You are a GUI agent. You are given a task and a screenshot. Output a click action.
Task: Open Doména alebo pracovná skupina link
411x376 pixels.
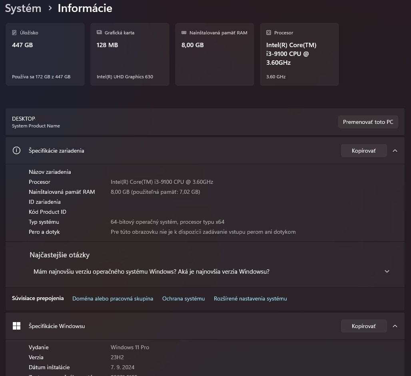(113, 298)
